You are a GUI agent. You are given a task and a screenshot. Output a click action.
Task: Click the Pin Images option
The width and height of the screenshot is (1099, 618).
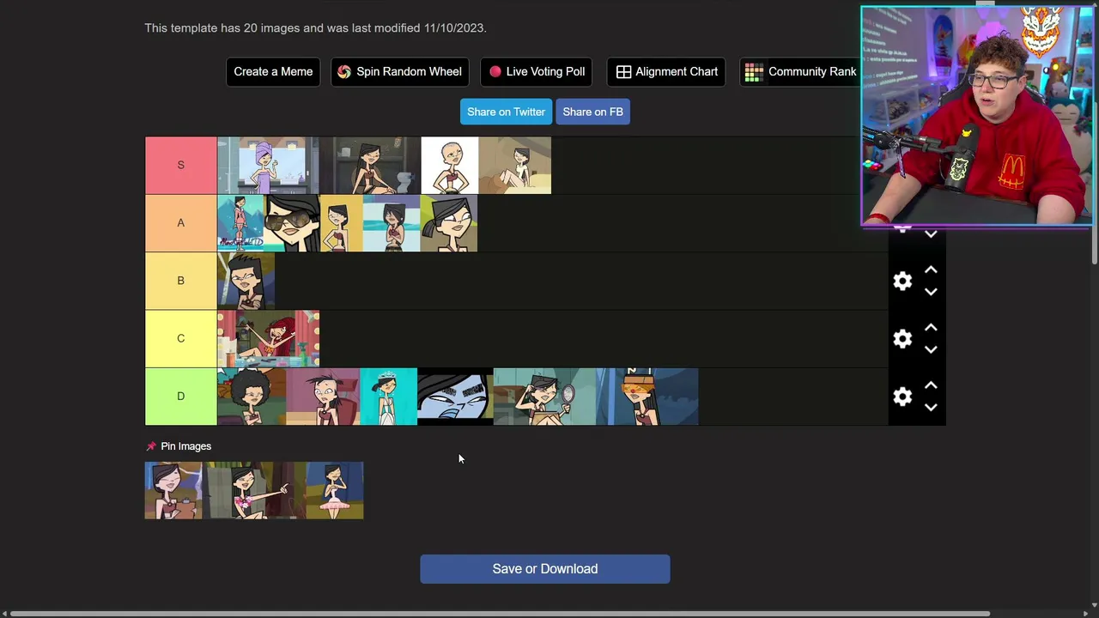click(179, 446)
